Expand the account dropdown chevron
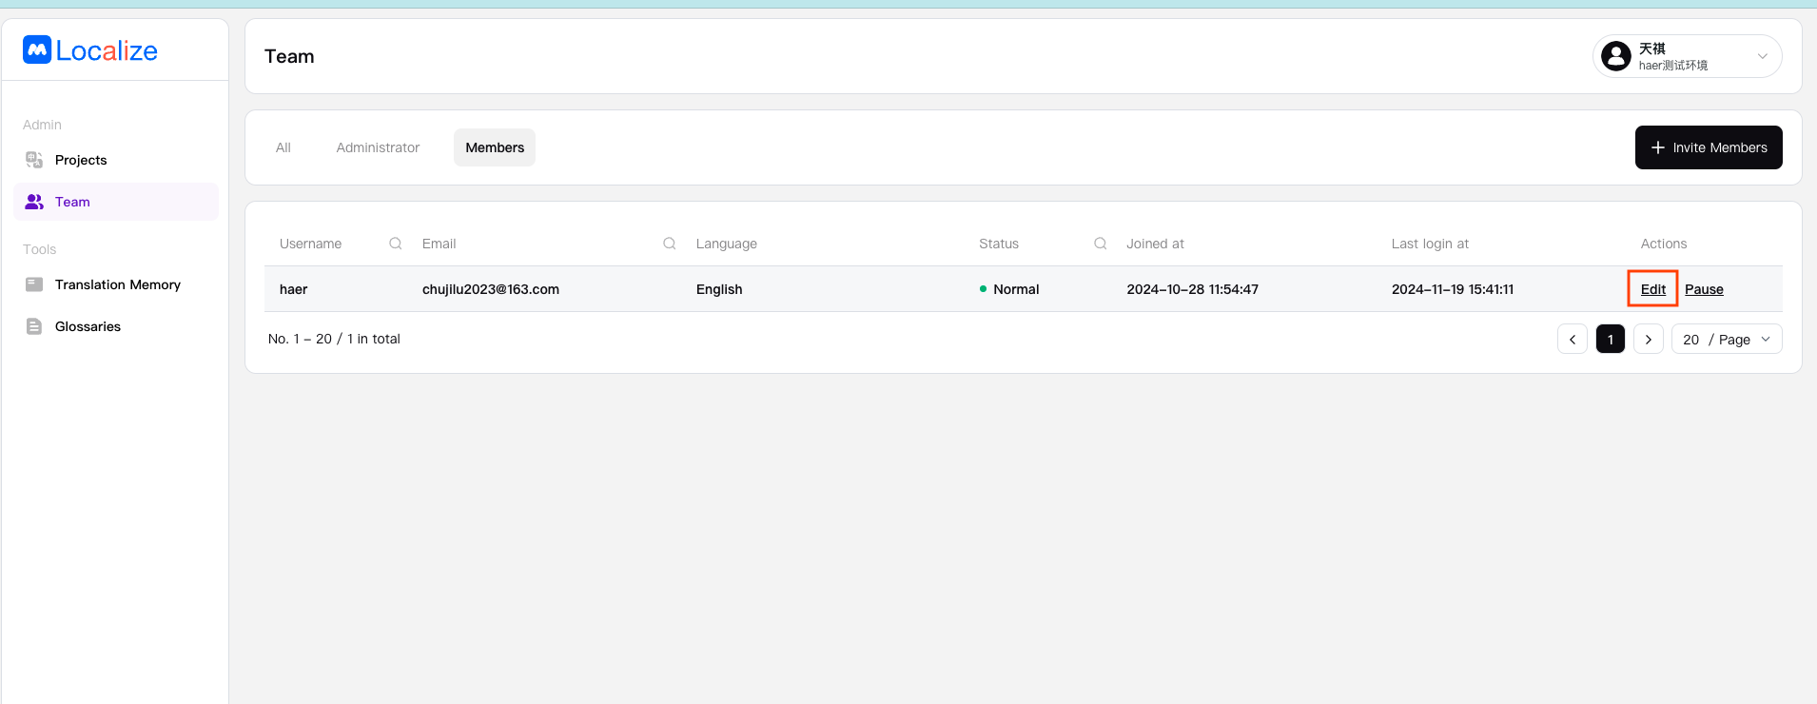The height and width of the screenshot is (704, 1817). pos(1762,56)
